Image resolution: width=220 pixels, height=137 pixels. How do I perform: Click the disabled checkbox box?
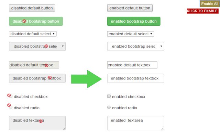pos(11,96)
